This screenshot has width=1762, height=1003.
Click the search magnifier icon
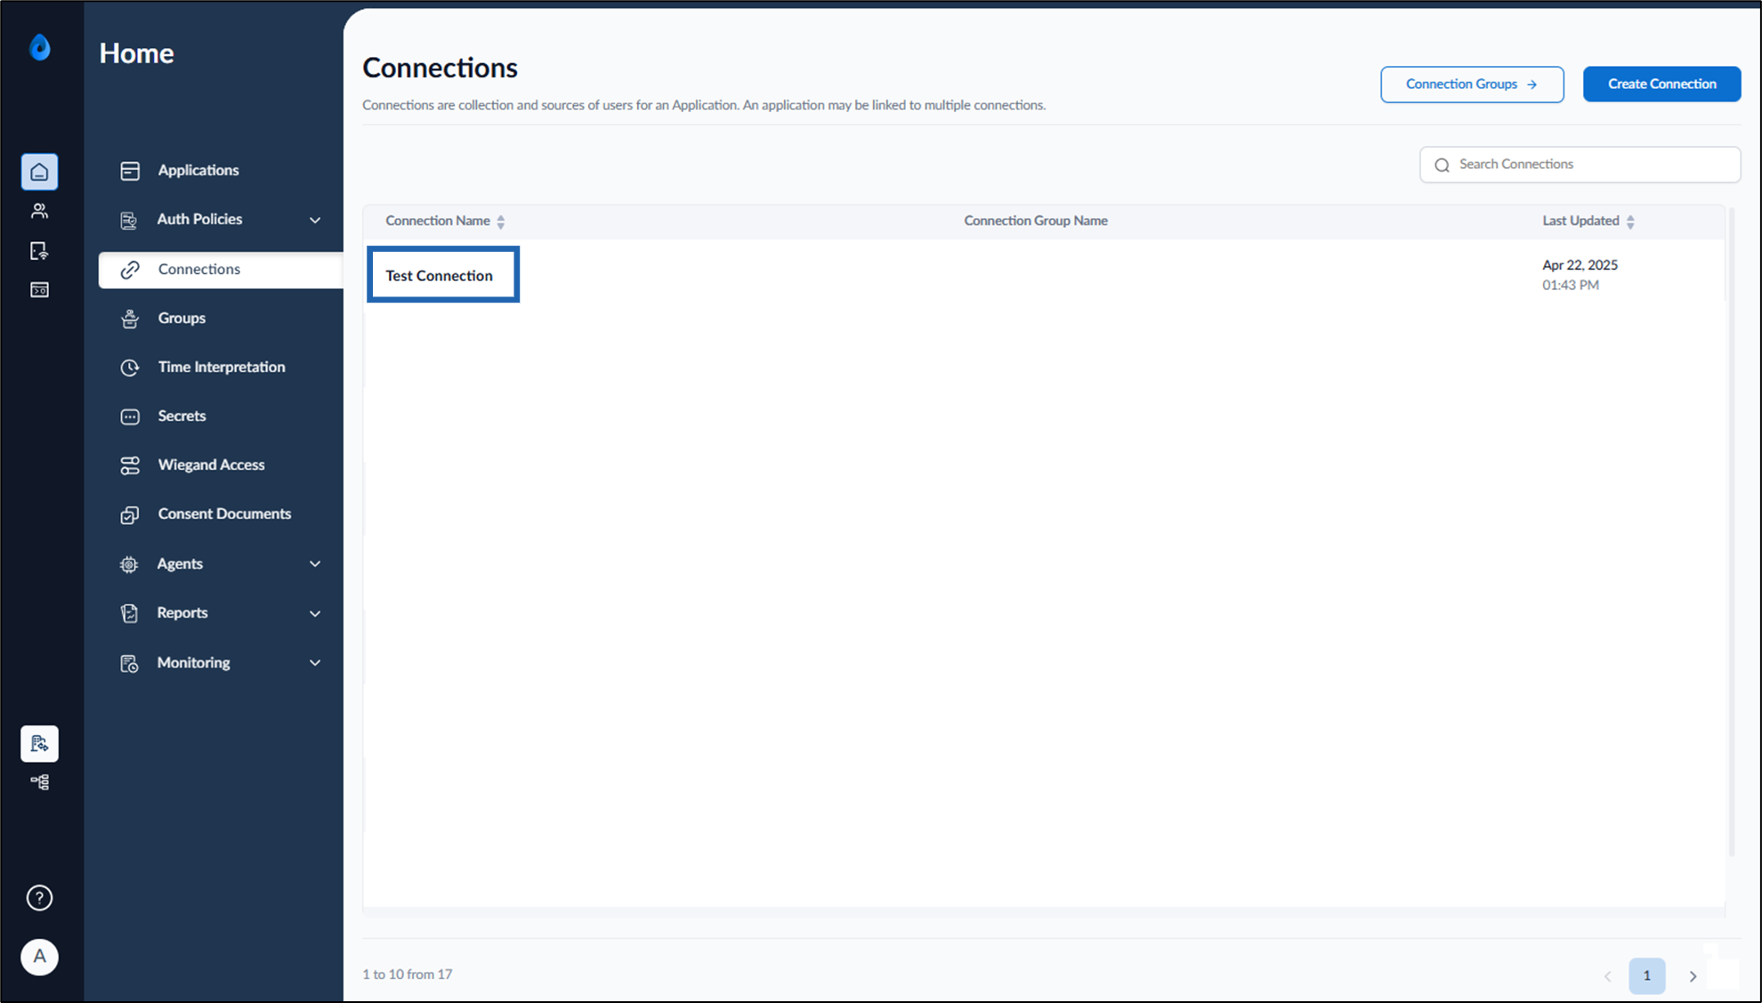(x=1443, y=165)
